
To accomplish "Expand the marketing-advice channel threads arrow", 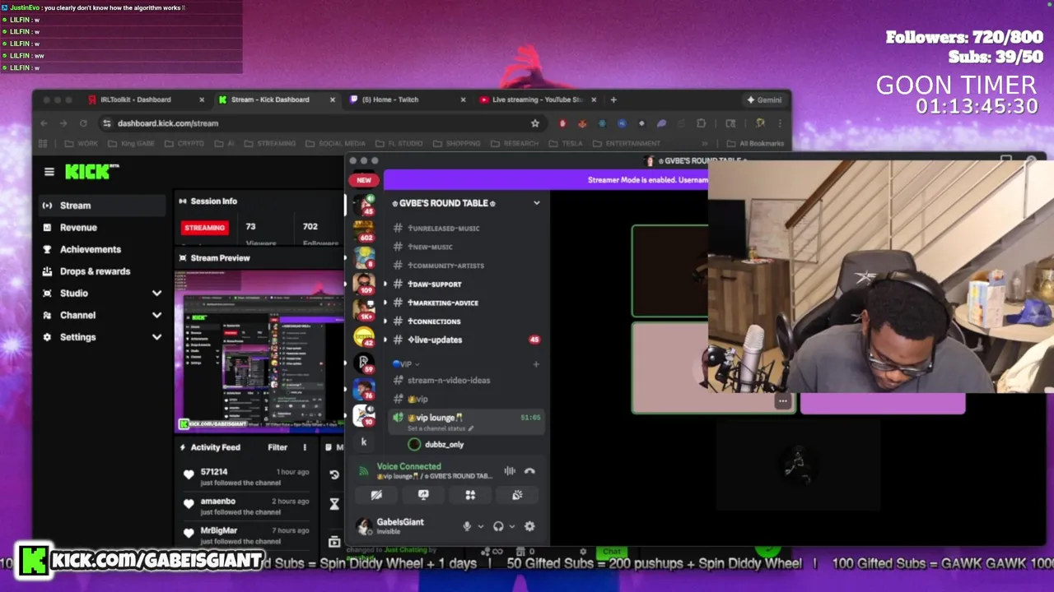I will (385, 303).
